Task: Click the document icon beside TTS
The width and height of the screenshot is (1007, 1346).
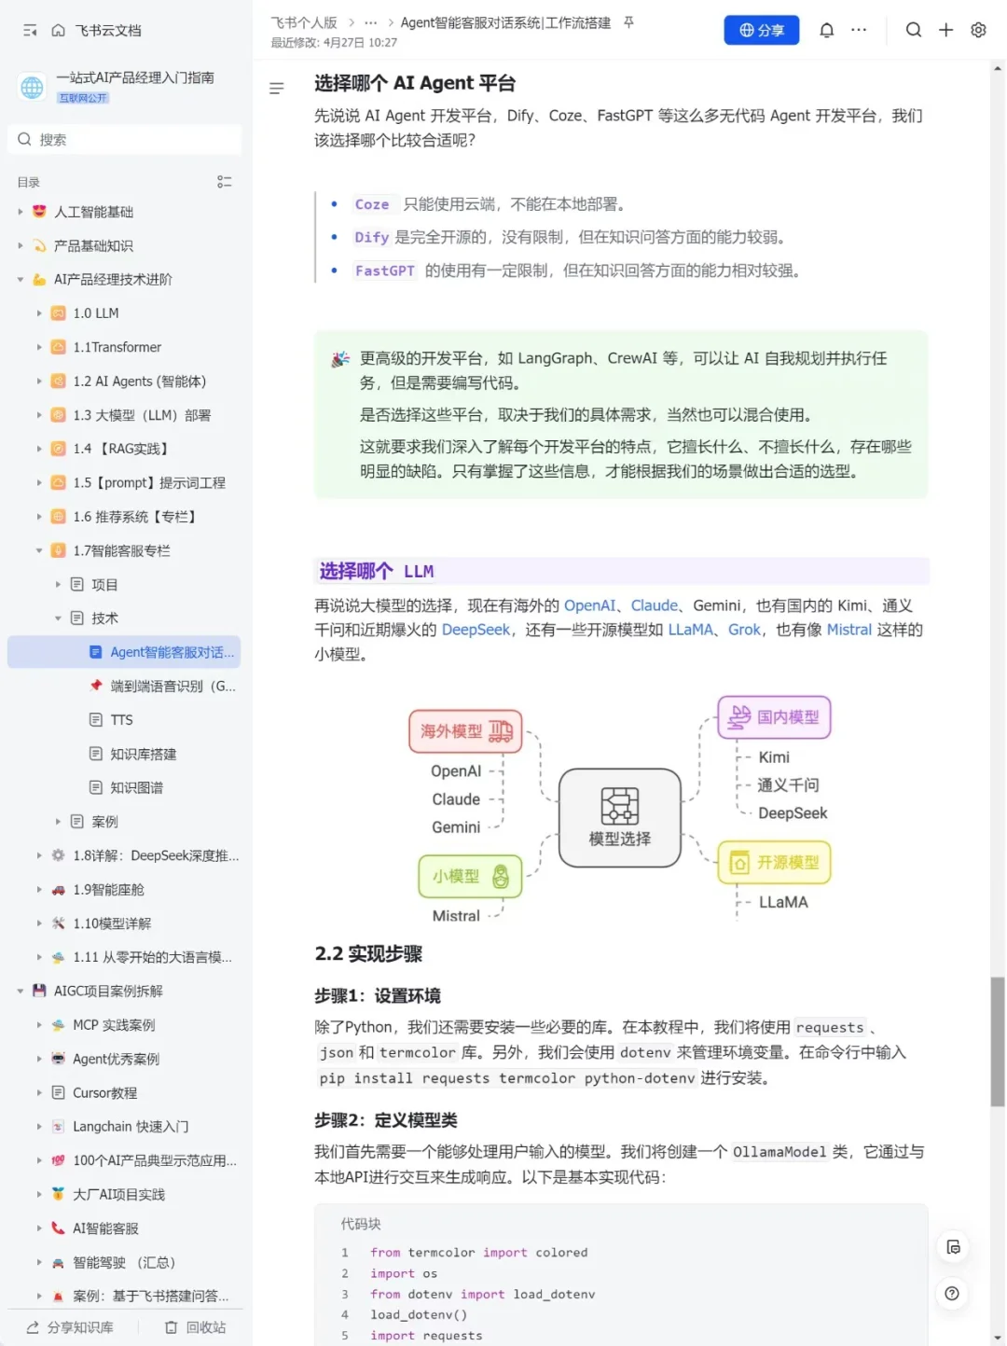Action: pyautogui.click(x=95, y=720)
